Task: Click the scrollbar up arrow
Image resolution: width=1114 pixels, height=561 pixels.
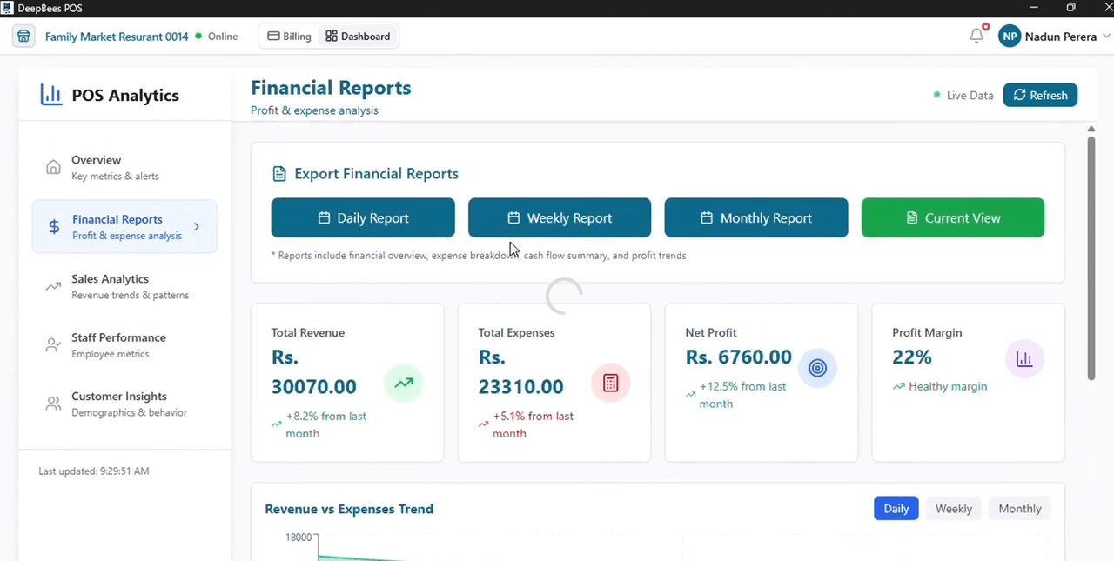Action: [1091, 129]
